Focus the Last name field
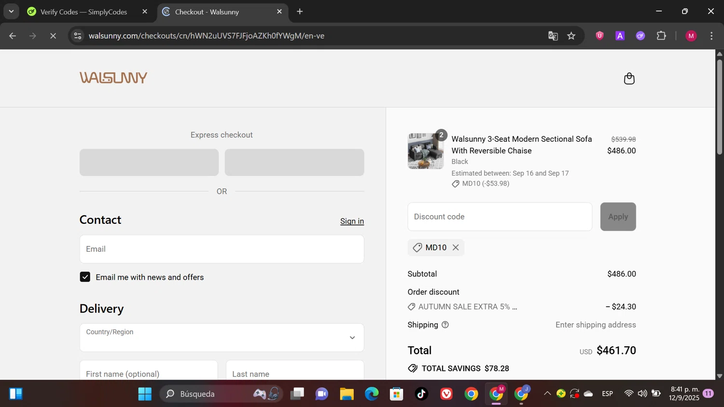 coord(295,370)
